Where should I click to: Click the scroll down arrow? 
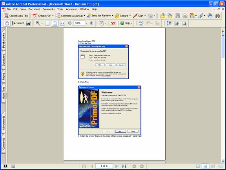click(223, 161)
